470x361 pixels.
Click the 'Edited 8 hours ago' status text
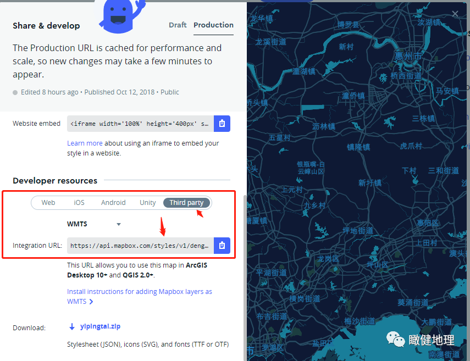point(49,92)
